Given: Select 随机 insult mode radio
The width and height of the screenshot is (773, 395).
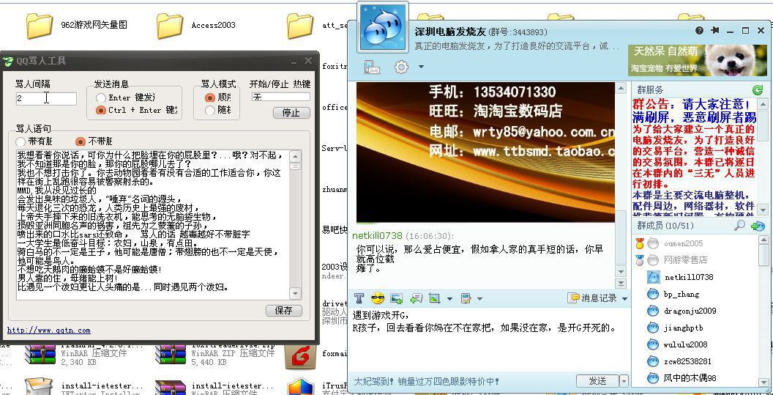Looking at the screenshot, I should tap(210, 110).
